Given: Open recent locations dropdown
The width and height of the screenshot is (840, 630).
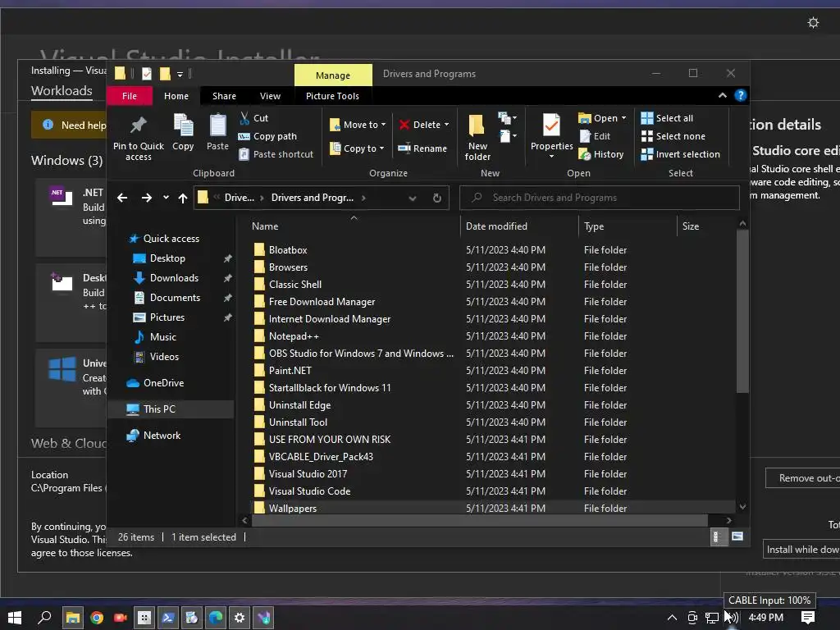Looking at the screenshot, I should tap(166, 198).
